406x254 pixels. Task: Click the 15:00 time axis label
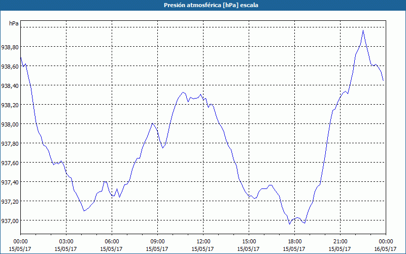pyautogui.click(x=249, y=241)
